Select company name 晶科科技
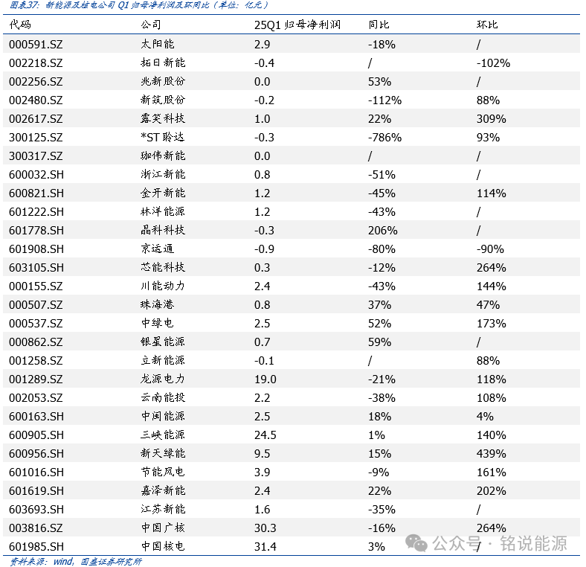The image size is (586, 567). click(x=163, y=231)
